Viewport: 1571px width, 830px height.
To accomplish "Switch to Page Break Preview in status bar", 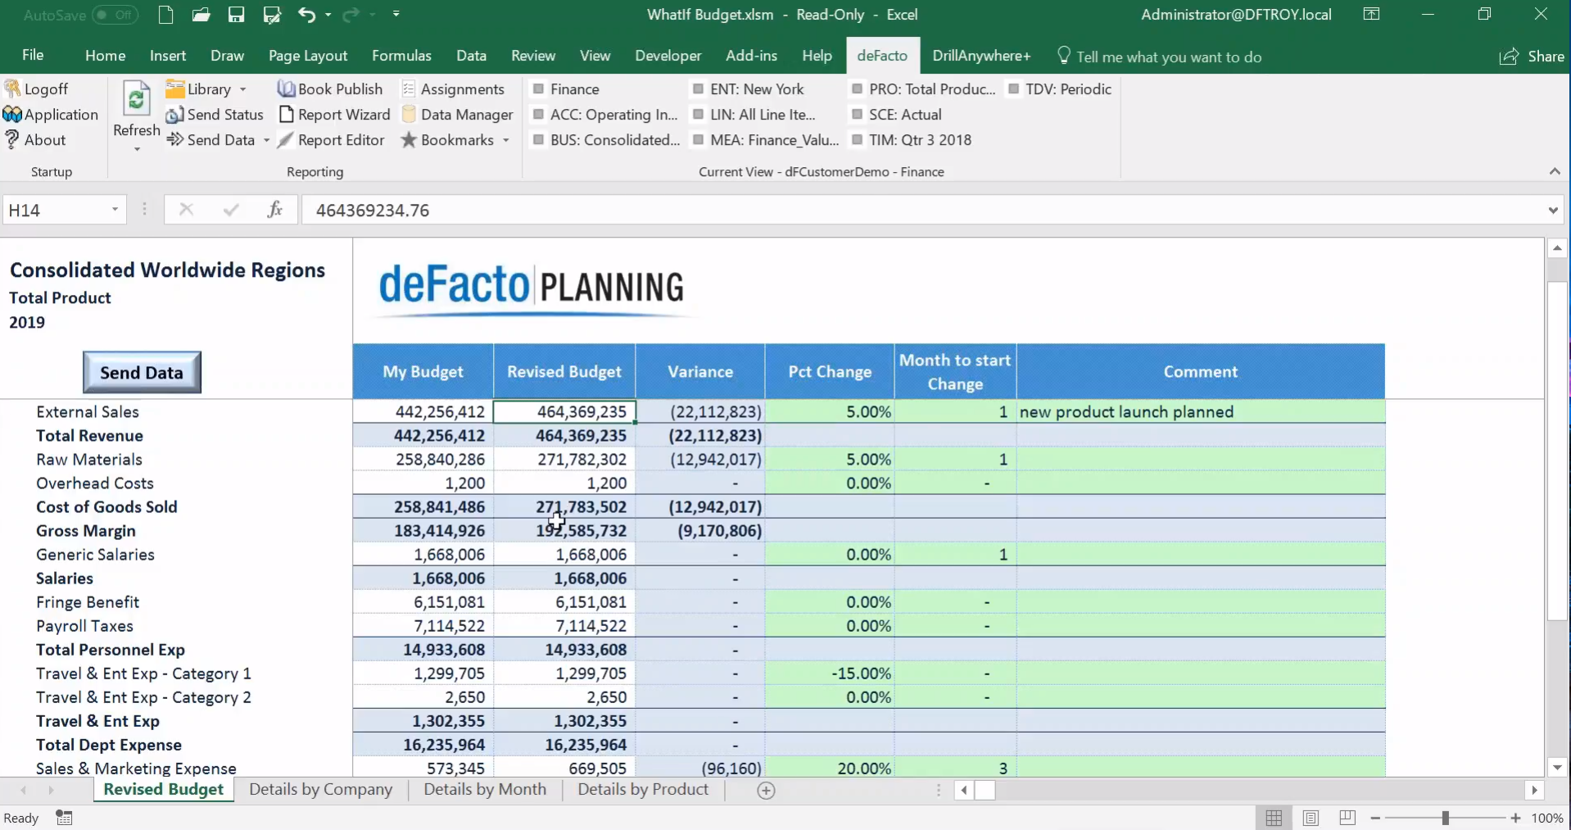I will (1347, 818).
